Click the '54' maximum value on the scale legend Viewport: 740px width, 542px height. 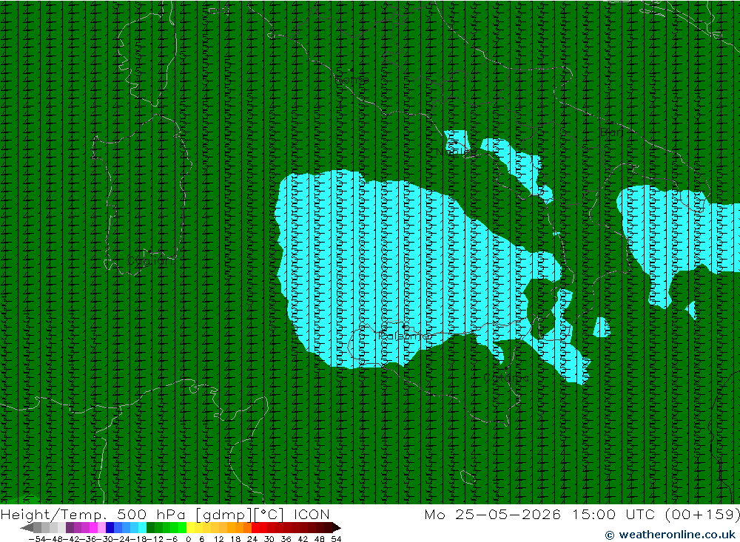point(336,539)
